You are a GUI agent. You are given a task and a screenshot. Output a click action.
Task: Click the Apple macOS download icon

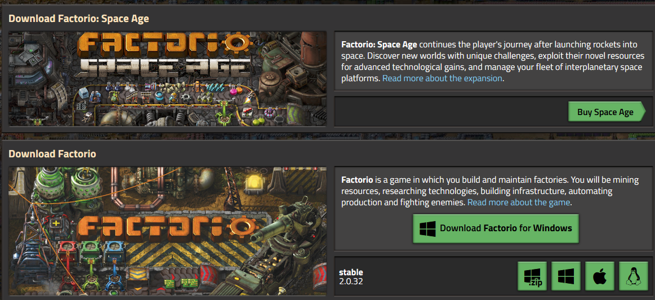click(600, 276)
